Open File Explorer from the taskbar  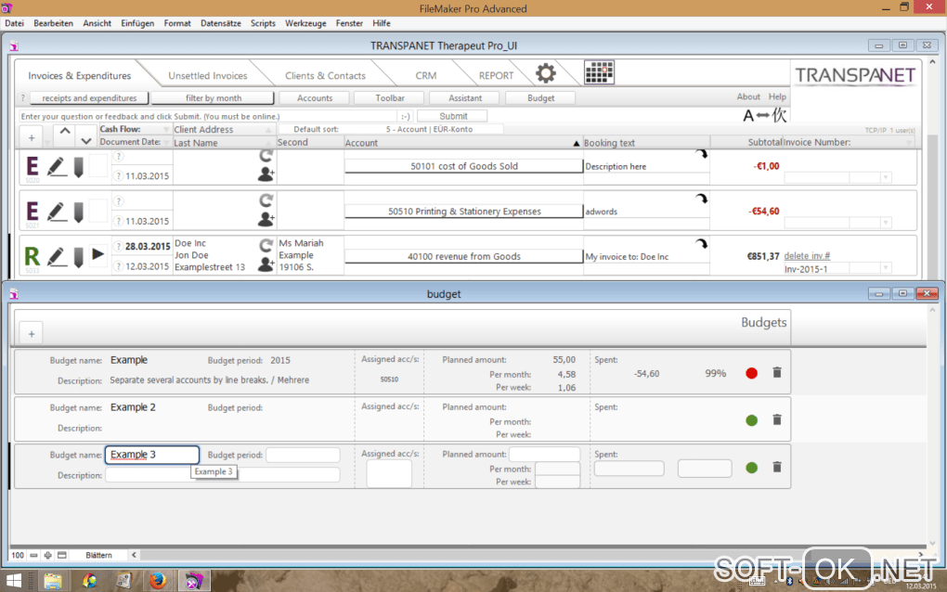click(53, 581)
